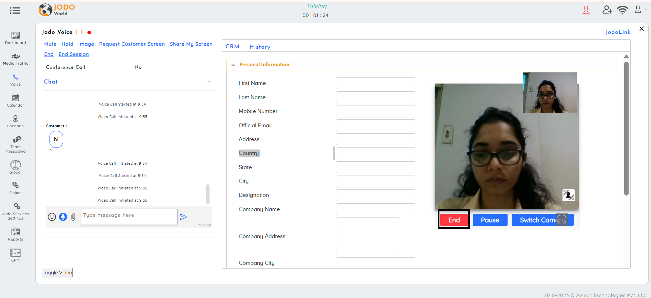Click Request Customer Screen link

(132, 44)
